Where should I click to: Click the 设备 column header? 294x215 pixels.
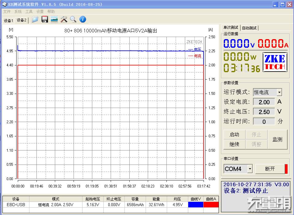pyautogui.click(x=16, y=199)
